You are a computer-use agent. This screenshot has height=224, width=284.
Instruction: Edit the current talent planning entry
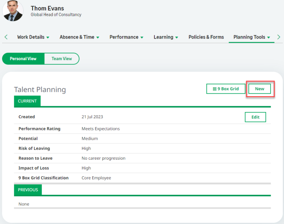pos(255,117)
